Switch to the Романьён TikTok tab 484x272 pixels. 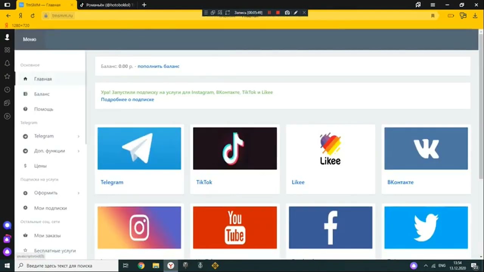coord(107,5)
